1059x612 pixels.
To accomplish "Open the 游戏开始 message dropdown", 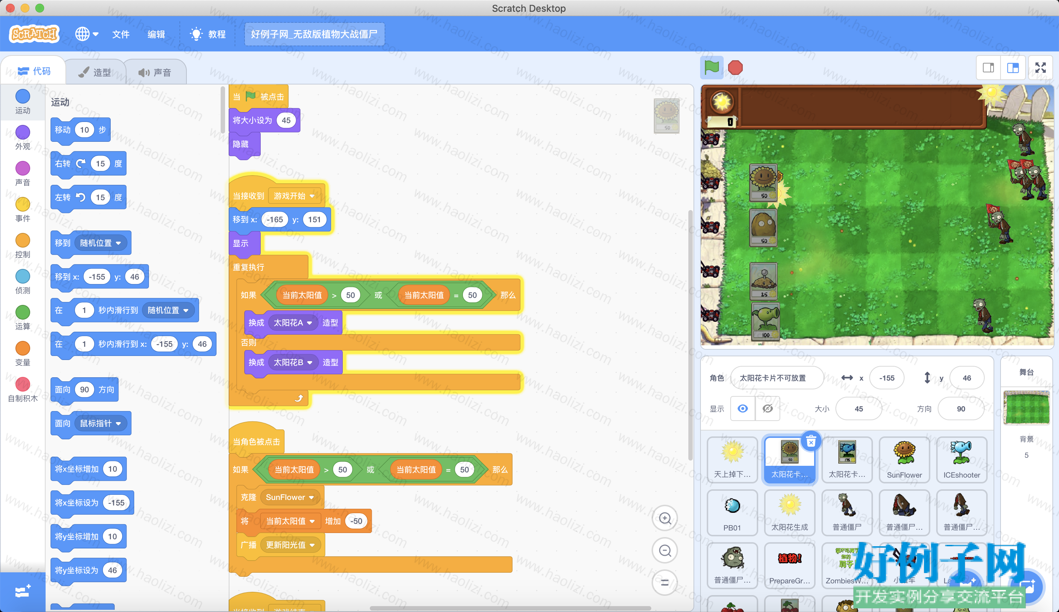I will pyautogui.click(x=294, y=196).
